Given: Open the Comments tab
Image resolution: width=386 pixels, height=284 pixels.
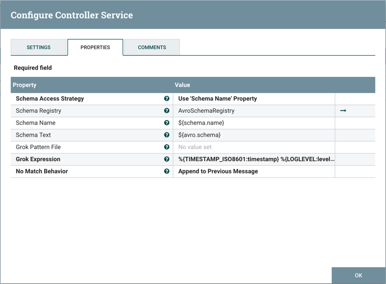Looking at the screenshot, I should pyautogui.click(x=151, y=48).
